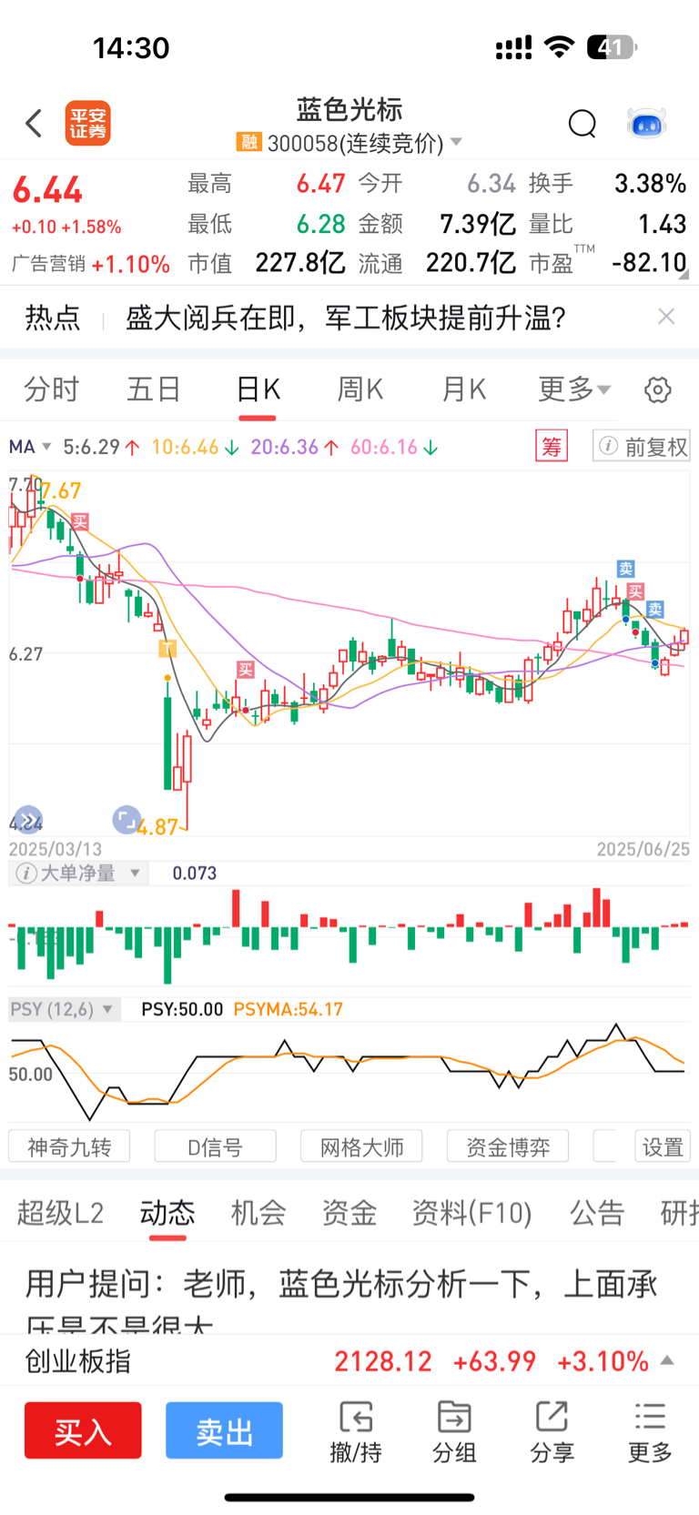Expand the quote details corner triangle

pos(684,274)
